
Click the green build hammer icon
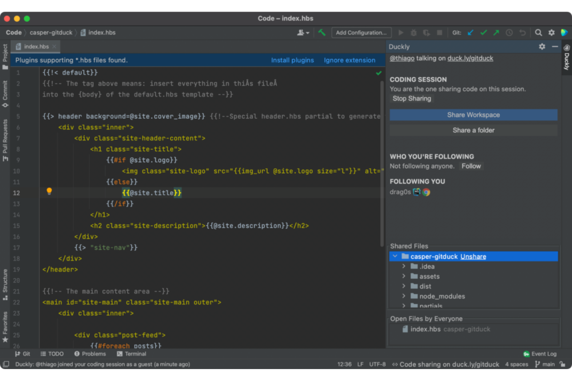(x=322, y=32)
